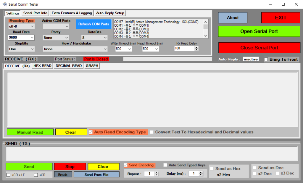Switch to the GRAPH view tab

click(x=91, y=66)
